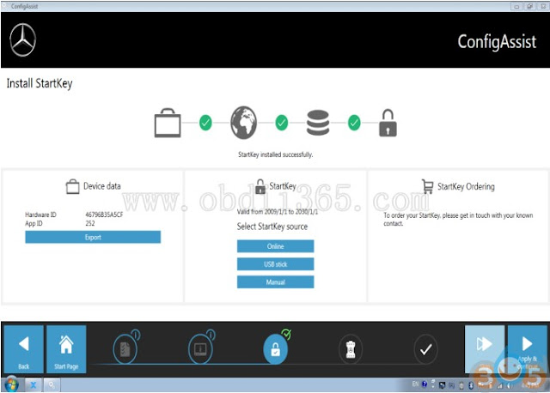Click the globe step icon
The height and width of the screenshot is (393, 550).
[x=243, y=123]
